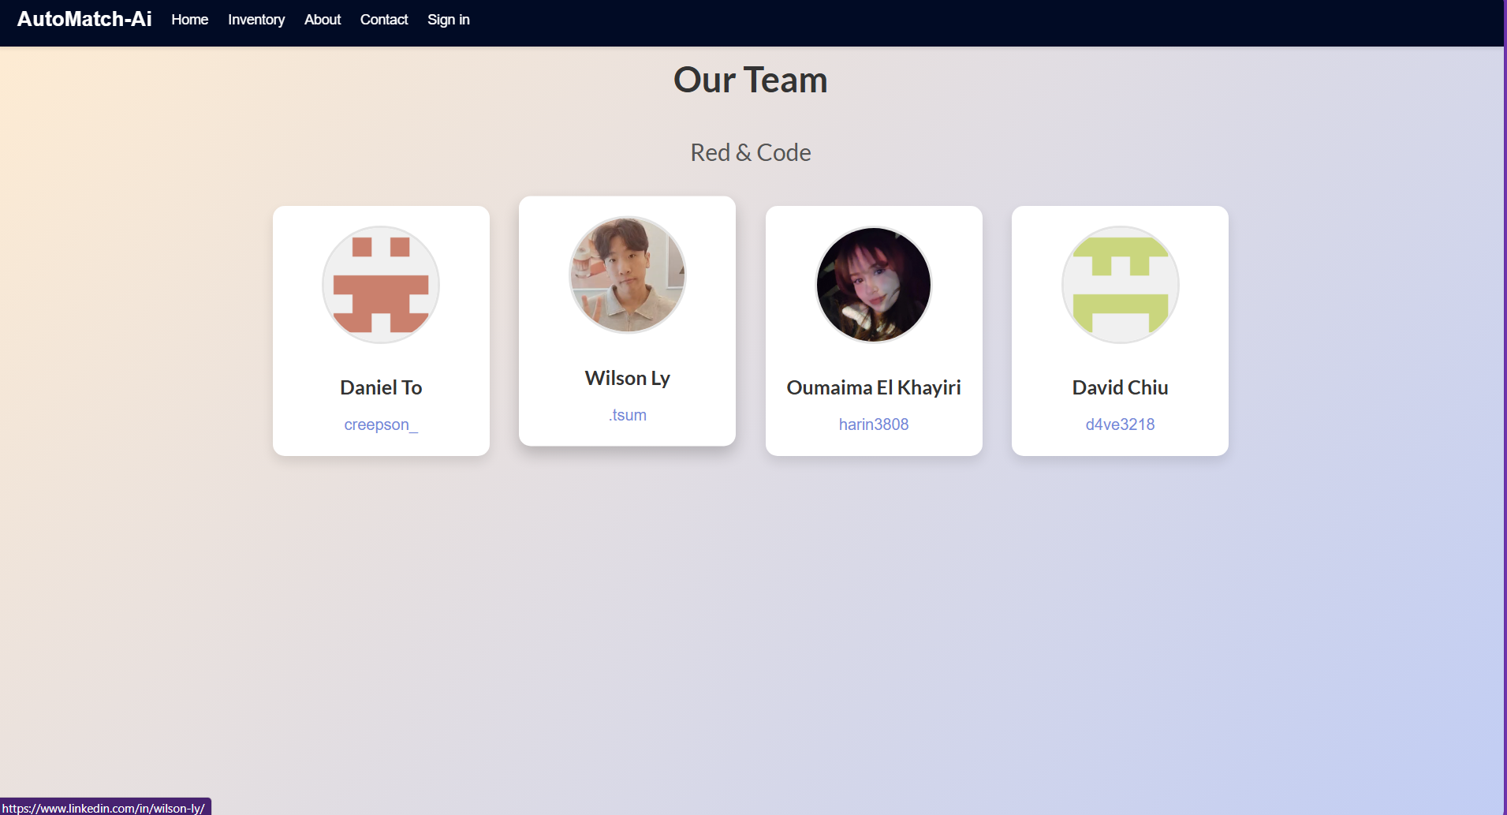Select the Daniel To name heading
This screenshot has width=1507, height=815.
pyautogui.click(x=381, y=387)
